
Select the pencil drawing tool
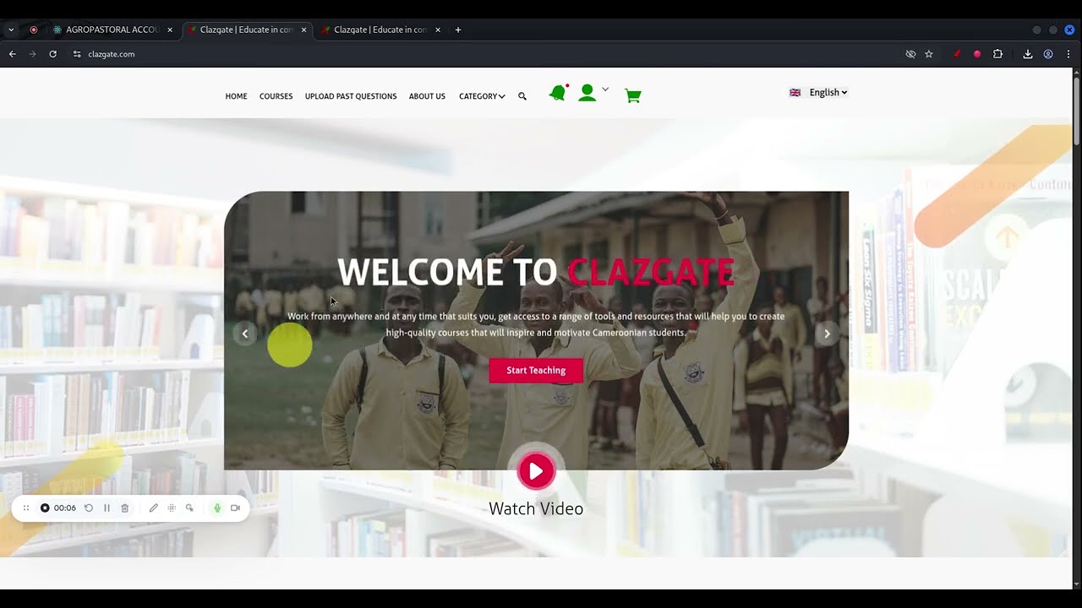point(153,508)
